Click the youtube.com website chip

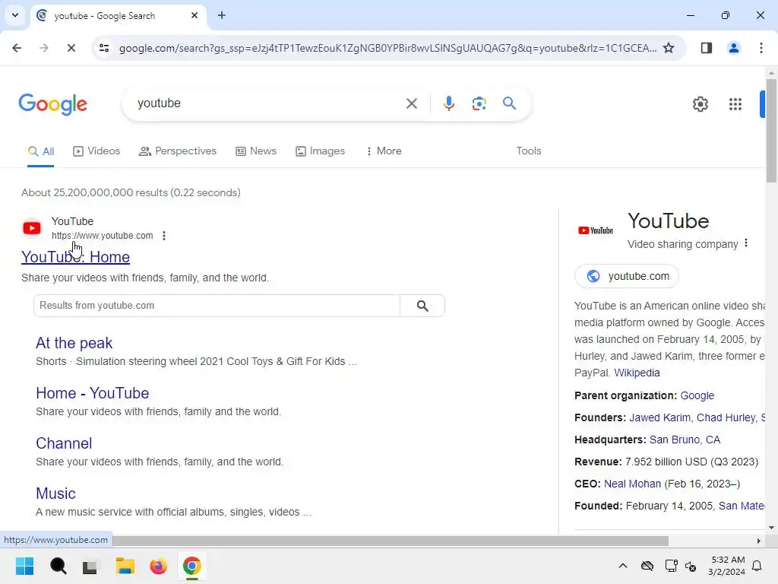(x=627, y=276)
